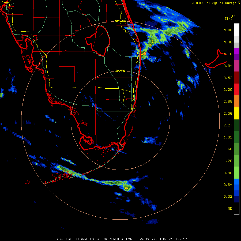Pick the bright red swatch beside 3.20
This screenshot has width=241, height=241.
[236, 89]
